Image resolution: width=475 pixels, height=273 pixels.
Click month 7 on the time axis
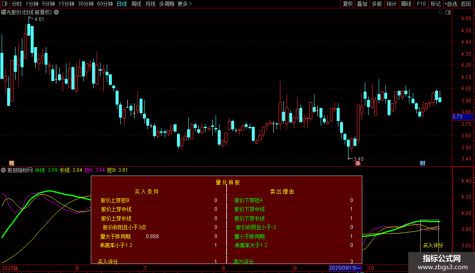tap(145, 268)
